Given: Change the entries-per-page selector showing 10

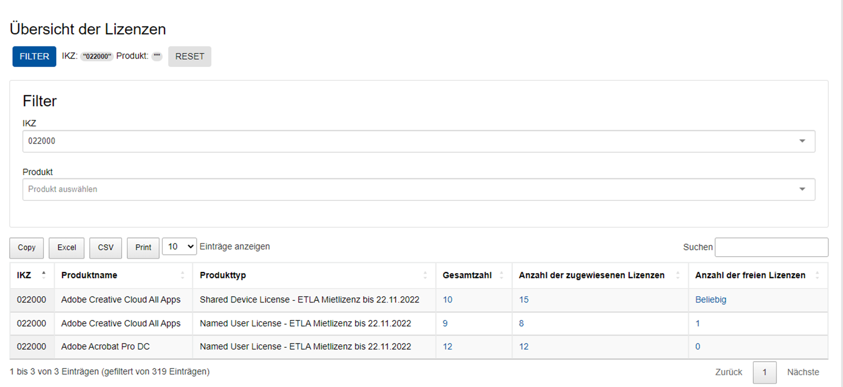Looking at the screenshot, I should (x=179, y=247).
